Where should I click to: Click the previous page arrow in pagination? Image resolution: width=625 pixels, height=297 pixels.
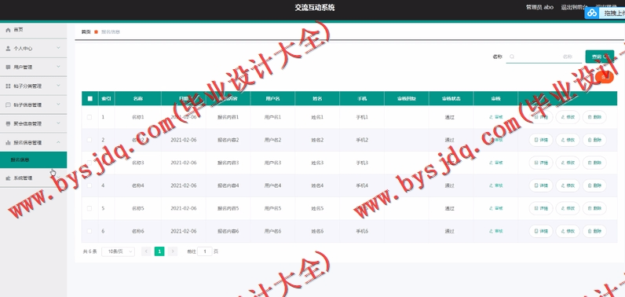[146, 251]
